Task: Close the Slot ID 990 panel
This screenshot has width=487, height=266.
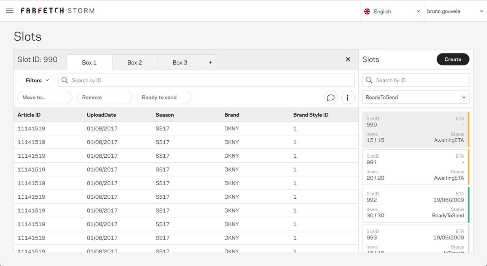Action: coord(348,59)
